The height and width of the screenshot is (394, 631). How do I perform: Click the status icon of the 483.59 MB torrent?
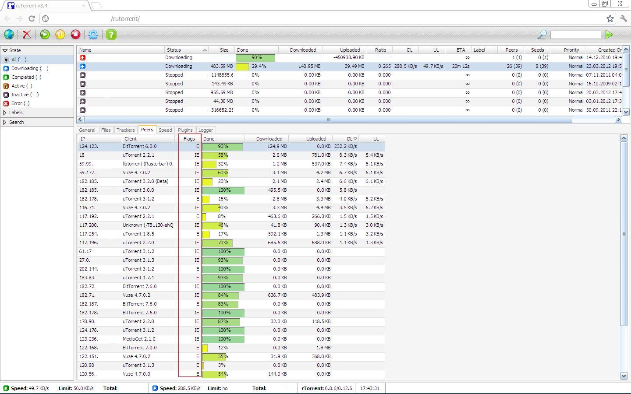click(83, 66)
